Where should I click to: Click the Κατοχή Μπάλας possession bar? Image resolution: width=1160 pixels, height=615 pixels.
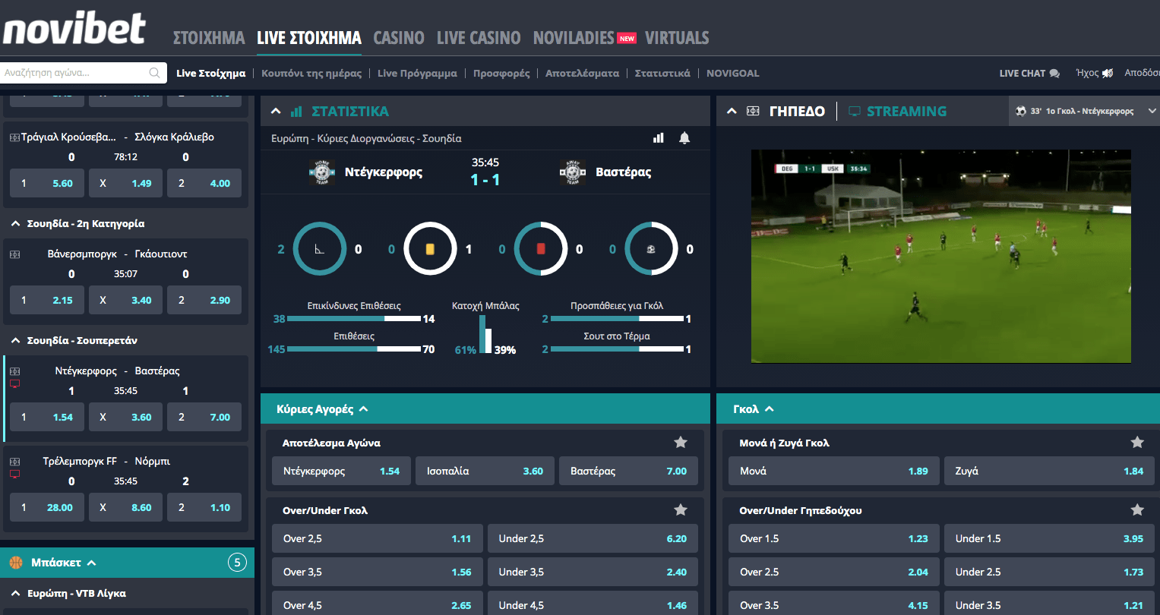point(485,334)
